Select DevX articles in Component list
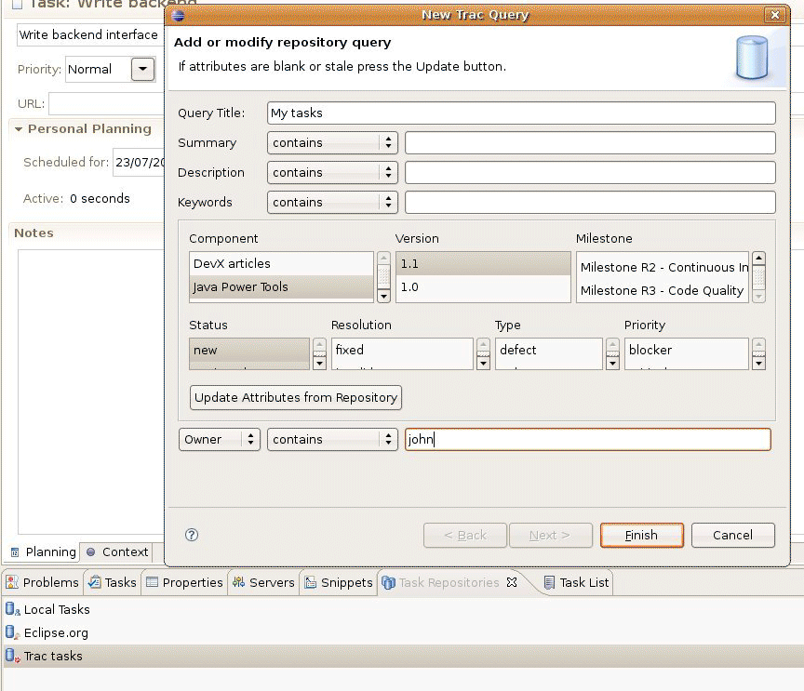 [x=281, y=263]
